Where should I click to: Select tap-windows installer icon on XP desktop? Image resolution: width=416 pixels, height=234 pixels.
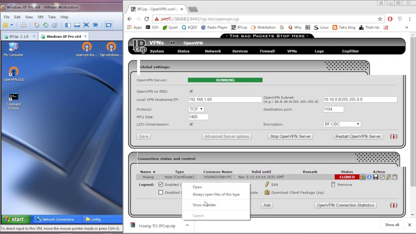111,49
